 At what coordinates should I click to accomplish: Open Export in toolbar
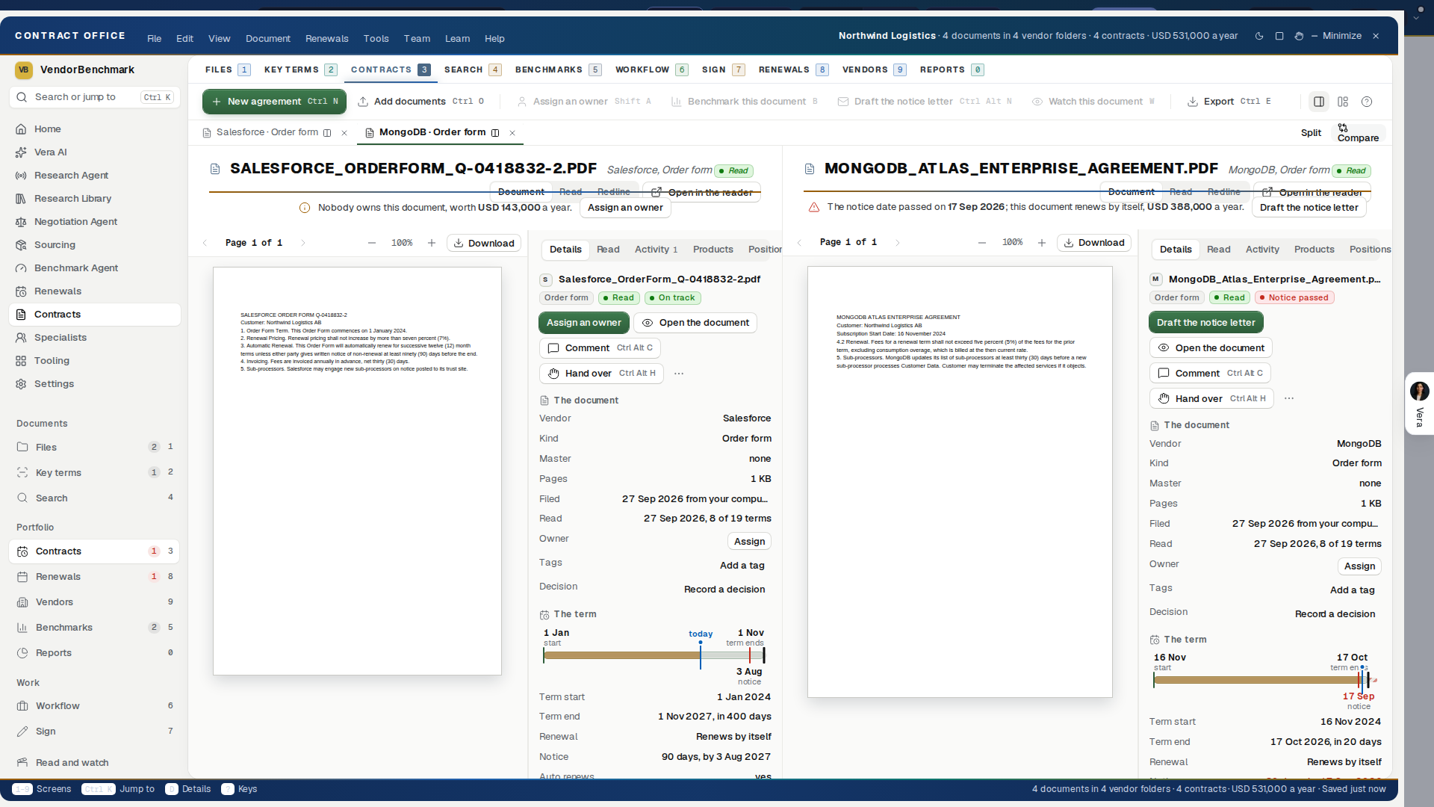coord(1229,102)
